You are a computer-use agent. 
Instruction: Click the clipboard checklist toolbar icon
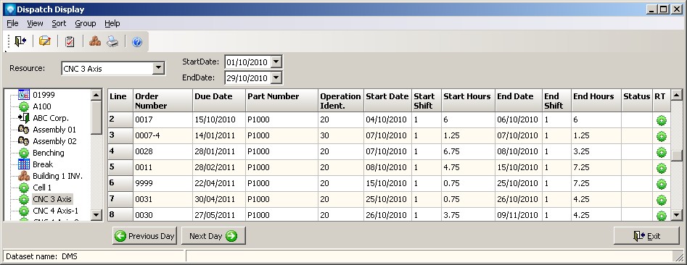(x=70, y=41)
